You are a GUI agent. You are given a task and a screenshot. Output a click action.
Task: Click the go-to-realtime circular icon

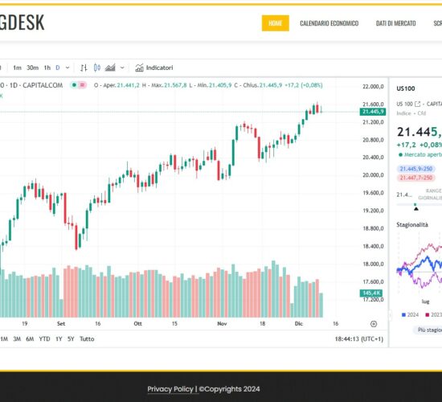click(x=374, y=324)
